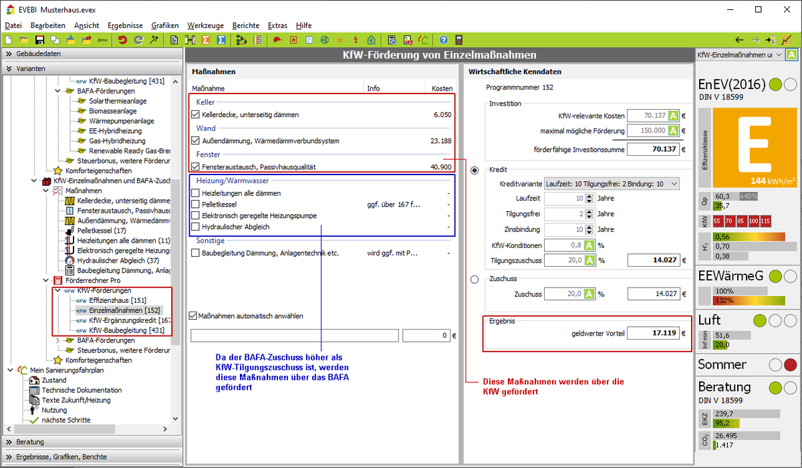Click the orange sigma toolbar icon
This screenshot has width=802, height=468.
[206, 40]
